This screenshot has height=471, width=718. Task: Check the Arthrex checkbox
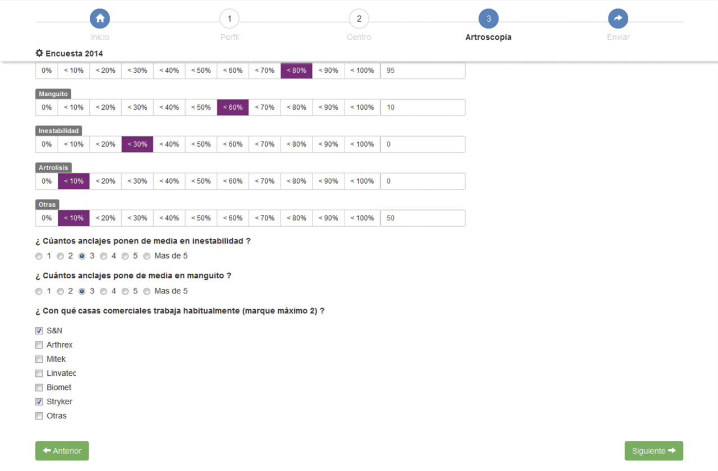click(x=39, y=345)
